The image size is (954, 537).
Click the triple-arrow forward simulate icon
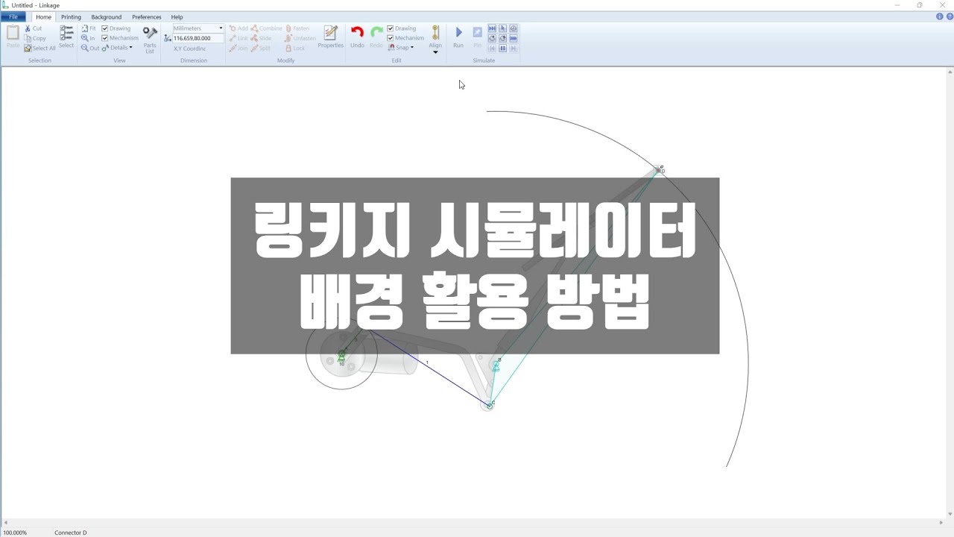click(514, 38)
